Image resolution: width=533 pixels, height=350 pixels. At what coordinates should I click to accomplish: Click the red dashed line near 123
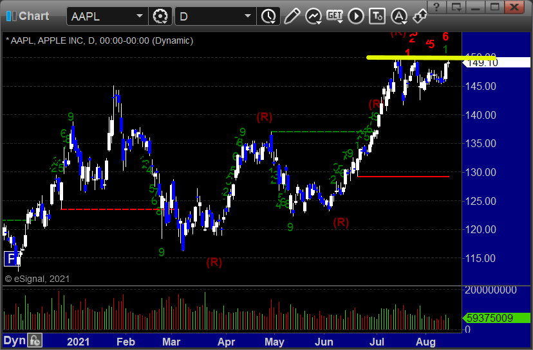click(x=117, y=209)
